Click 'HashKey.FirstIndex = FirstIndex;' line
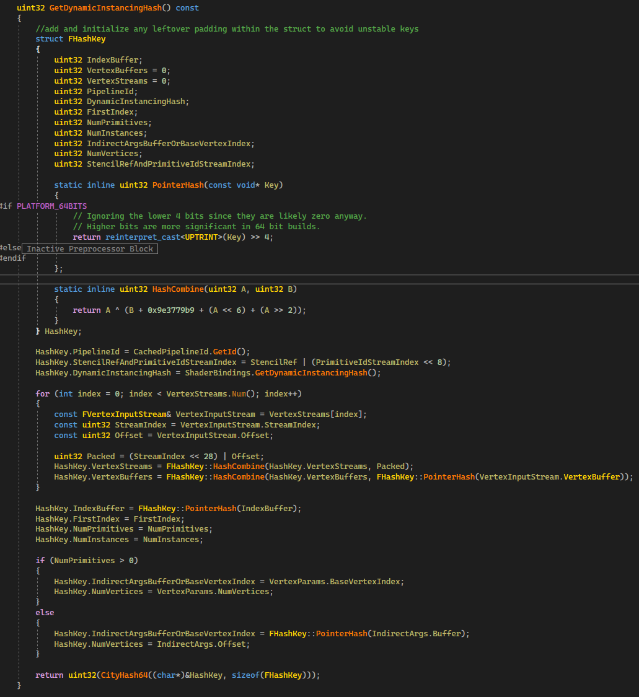The height and width of the screenshot is (697, 639). [110, 520]
